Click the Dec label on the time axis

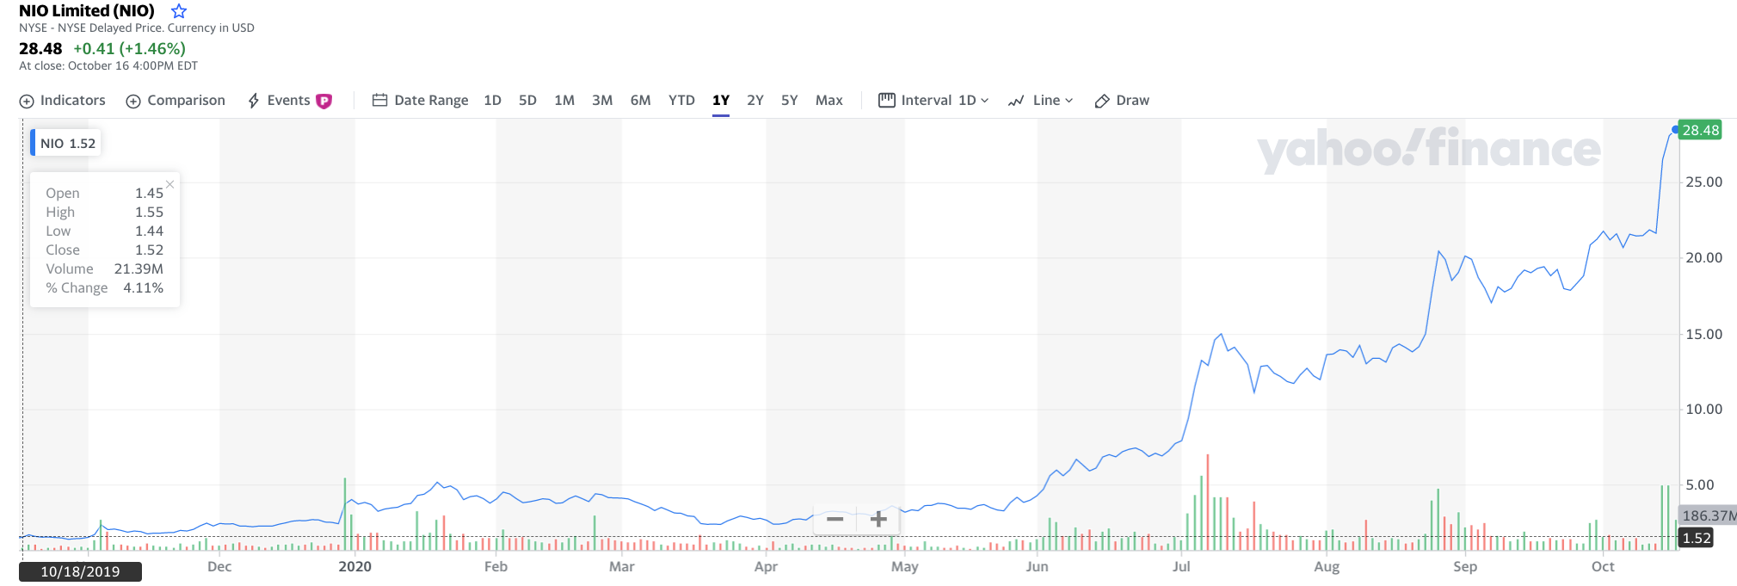[x=219, y=566]
